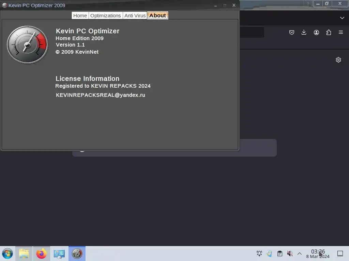The width and height of the screenshot is (349, 261).
Task: Close the Firefox window
Action: pos(340,3)
